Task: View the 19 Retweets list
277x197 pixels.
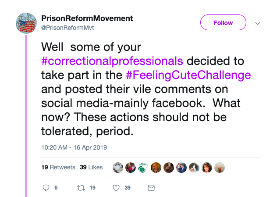Action: click(x=52, y=167)
